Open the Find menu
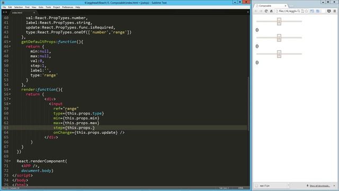 [27, 7]
